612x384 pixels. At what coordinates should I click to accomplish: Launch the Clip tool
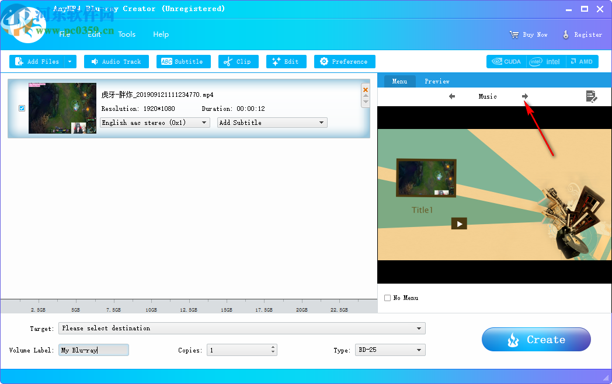238,61
